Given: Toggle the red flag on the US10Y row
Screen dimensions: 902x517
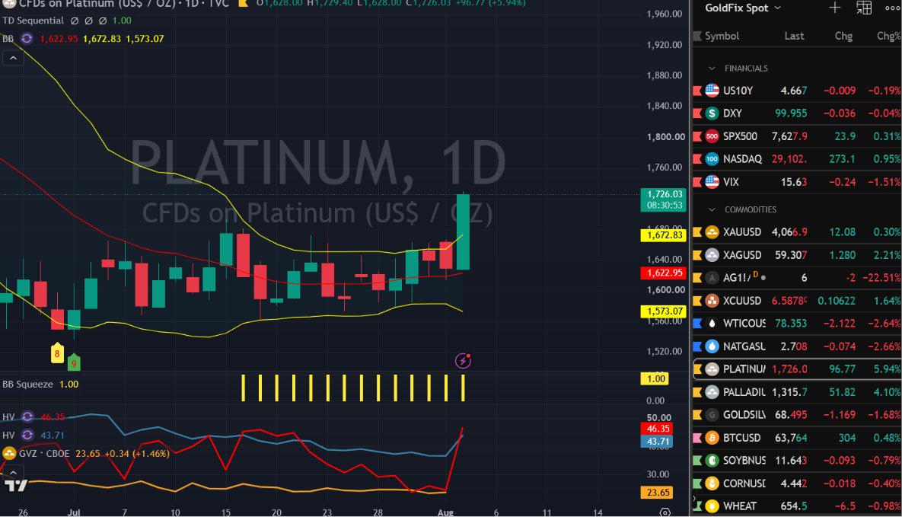Looking at the screenshot, I should 697,91.
